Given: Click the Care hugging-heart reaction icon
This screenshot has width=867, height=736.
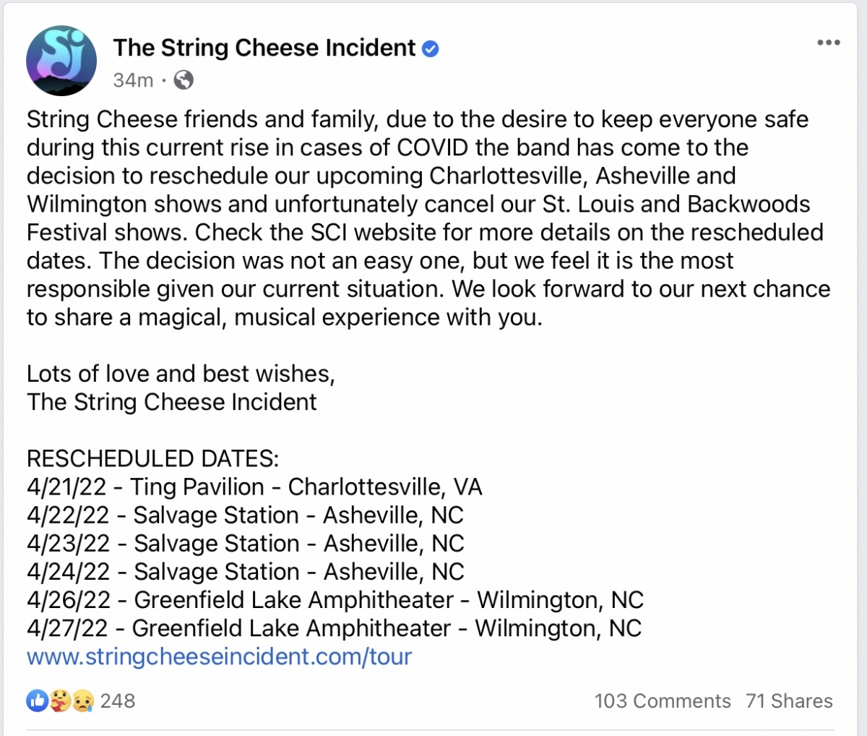Looking at the screenshot, I should (x=60, y=700).
